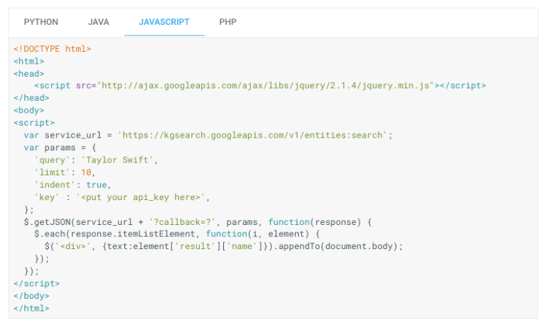The width and height of the screenshot is (546, 325).
Task: Switch to the PYTHON tab
Action: point(41,22)
